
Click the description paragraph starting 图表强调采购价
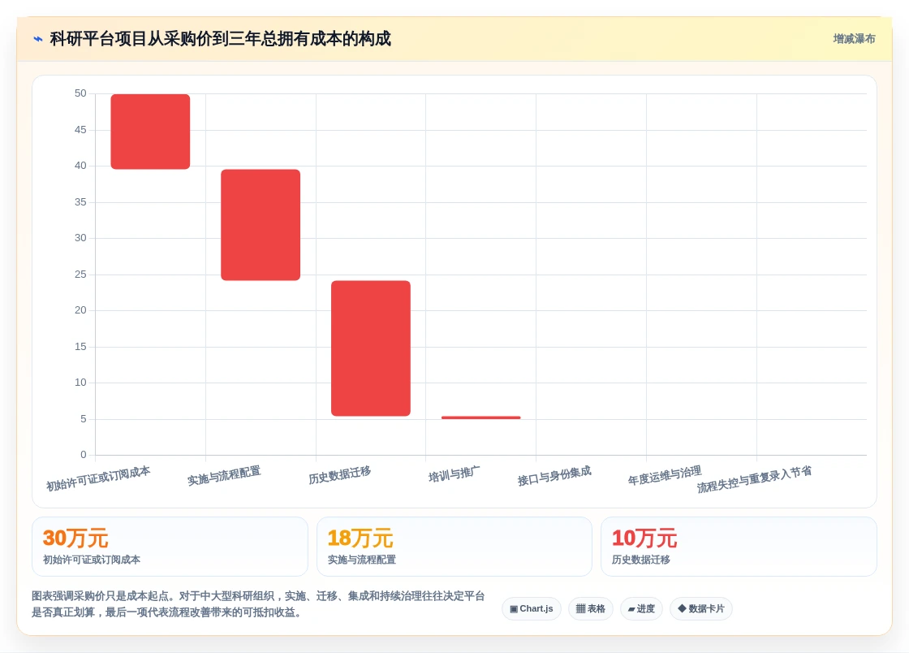click(x=258, y=604)
